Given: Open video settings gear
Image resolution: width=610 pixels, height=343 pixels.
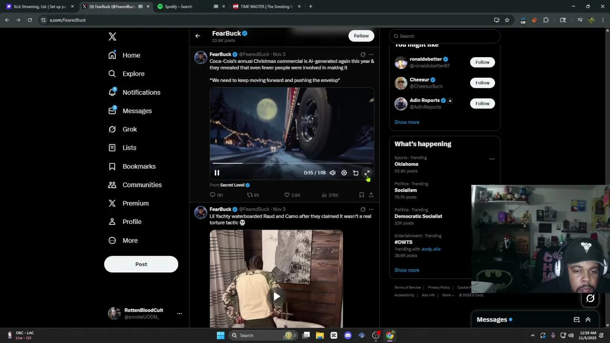Looking at the screenshot, I should 344,173.
